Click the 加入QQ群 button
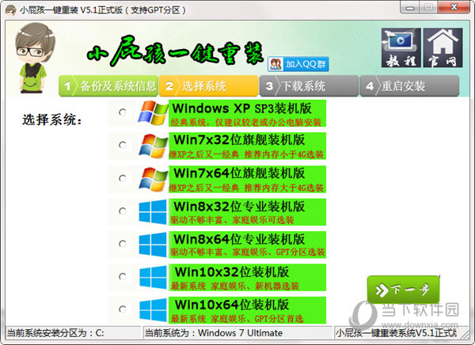The height and width of the screenshot is (345, 475). pos(298,64)
